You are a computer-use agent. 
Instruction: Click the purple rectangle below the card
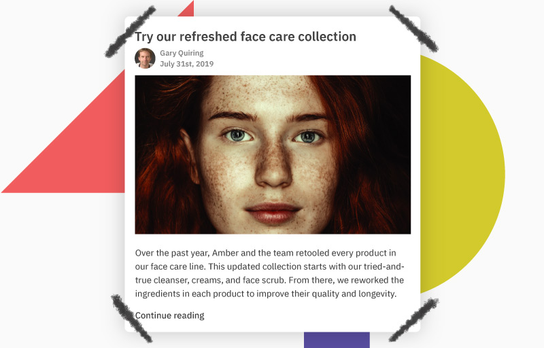pyautogui.click(x=337, y=340)
